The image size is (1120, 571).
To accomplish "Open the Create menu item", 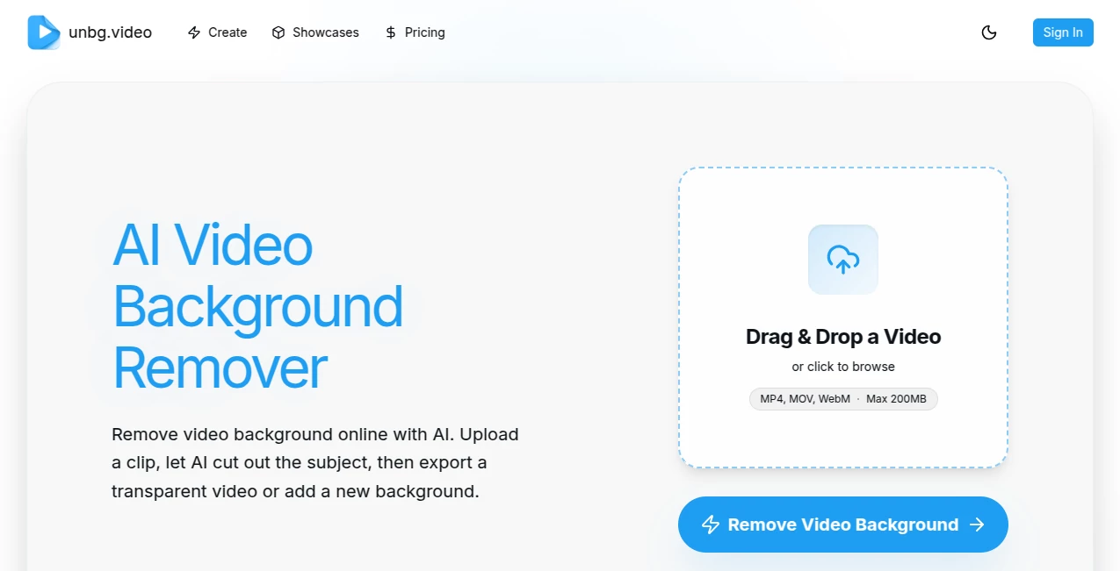I will [217, 32].
